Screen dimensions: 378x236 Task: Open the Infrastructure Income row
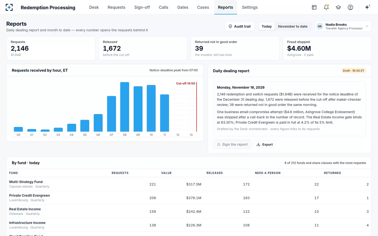(189, 225)
